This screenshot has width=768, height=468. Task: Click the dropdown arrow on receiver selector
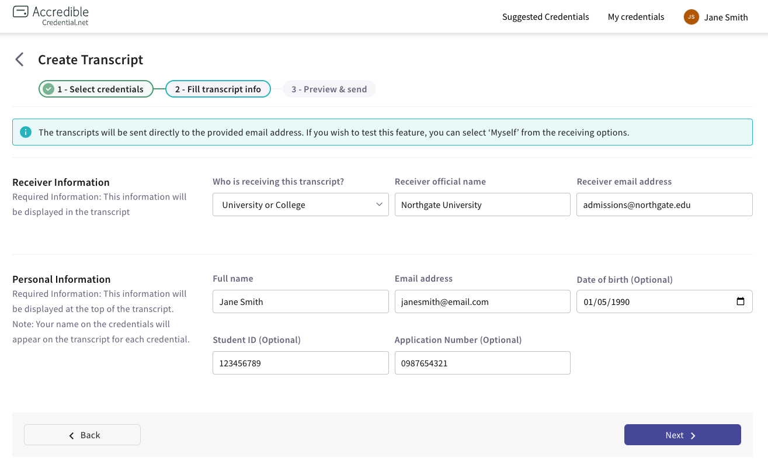click(381, 204)
